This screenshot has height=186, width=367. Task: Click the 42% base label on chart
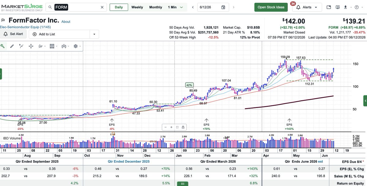pos(189,85)
